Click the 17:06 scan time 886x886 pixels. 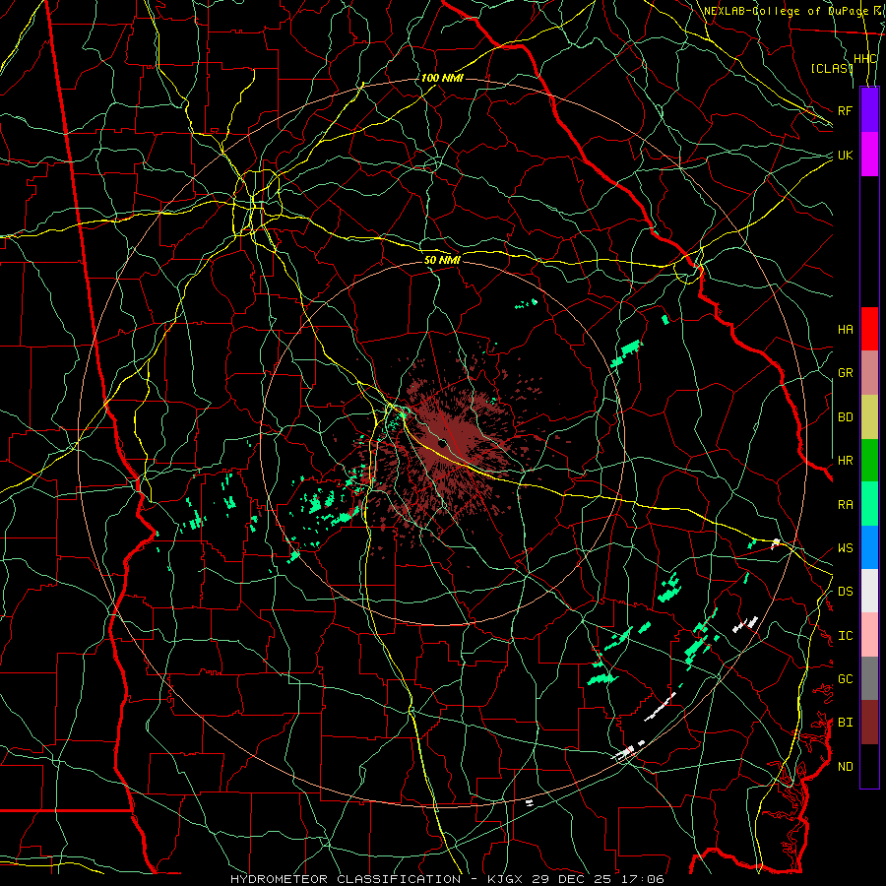(644, 879)
